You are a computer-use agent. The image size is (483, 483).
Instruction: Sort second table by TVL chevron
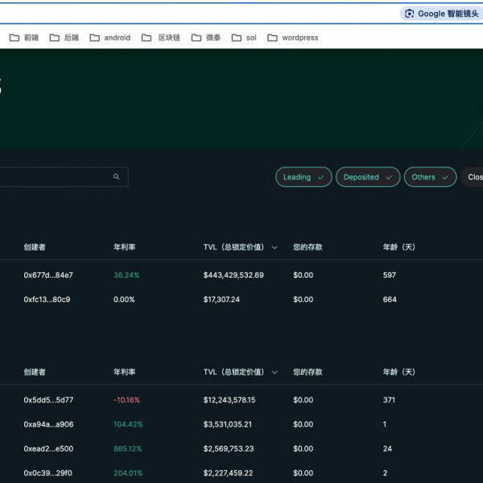click(275, 372)
